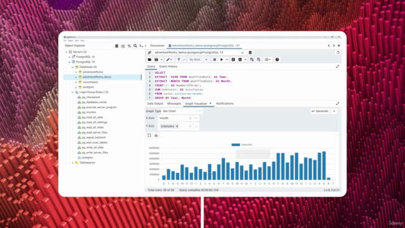Click the reset layout icon at far right
Screen dimensions: 405x228
tap(337, 53)
